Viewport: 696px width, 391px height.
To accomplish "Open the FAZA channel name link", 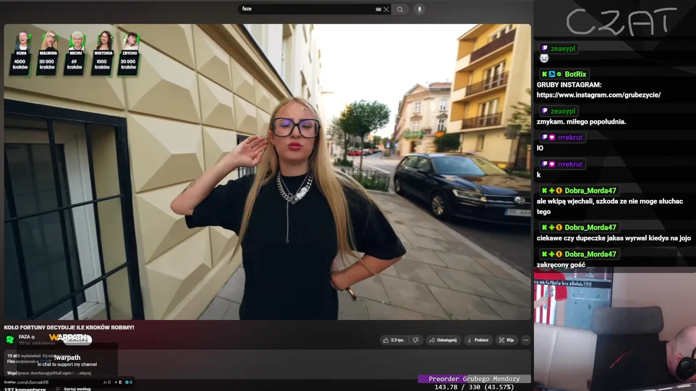I will [24, 337].
